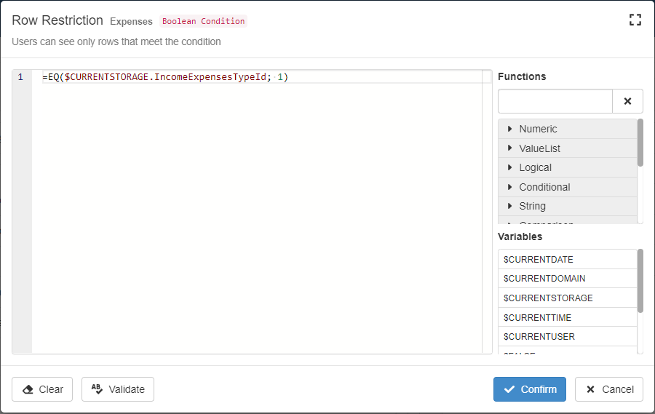The width and height of the screenshot is (655, 414).
Task: Click the Clear button
Action: [42, 389]
